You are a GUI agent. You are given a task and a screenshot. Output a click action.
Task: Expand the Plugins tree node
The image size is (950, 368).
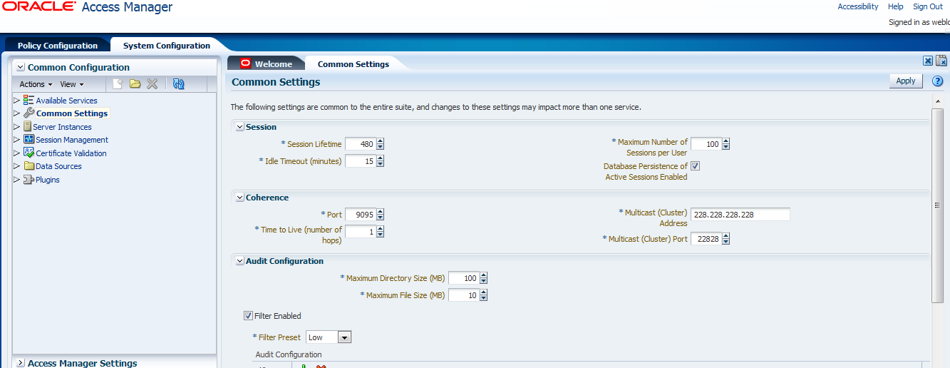(16, 180)
